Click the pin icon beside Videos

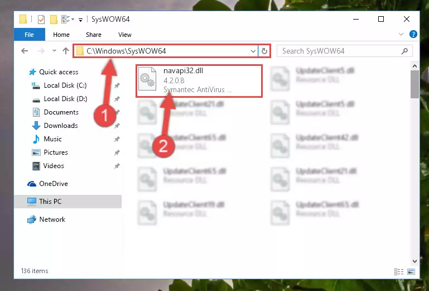point(117,166)
